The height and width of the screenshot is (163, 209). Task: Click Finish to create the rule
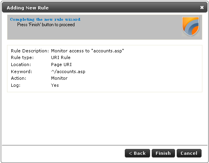(x=163, y=153)
